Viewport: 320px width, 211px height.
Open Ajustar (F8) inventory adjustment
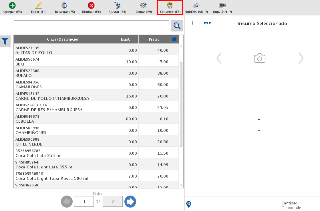click(x=117, y=6)
